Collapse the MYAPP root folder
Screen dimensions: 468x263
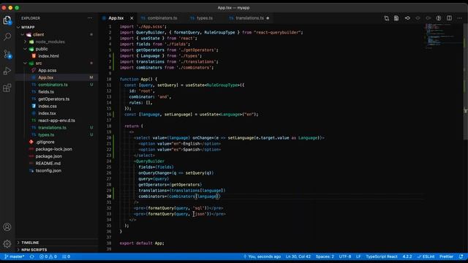pyautogui.click(x=57, y=27)
